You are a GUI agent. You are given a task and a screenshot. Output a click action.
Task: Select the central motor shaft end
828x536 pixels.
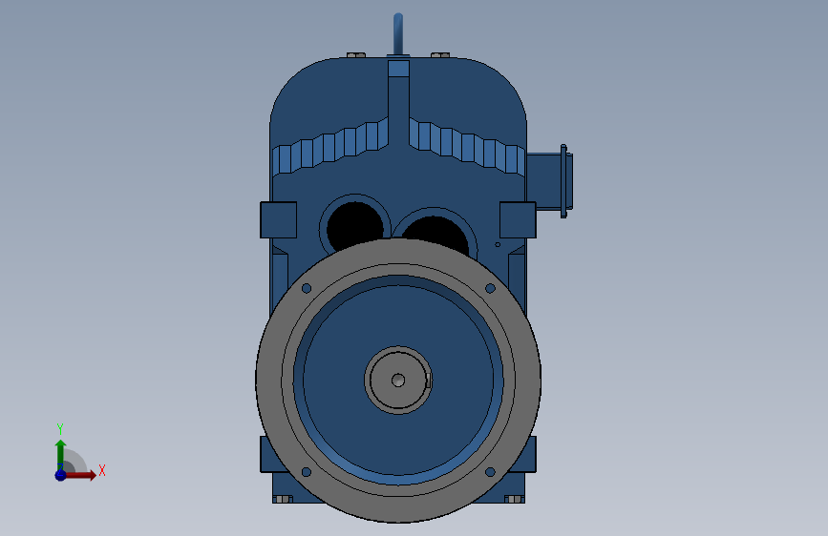click(398, 380)
